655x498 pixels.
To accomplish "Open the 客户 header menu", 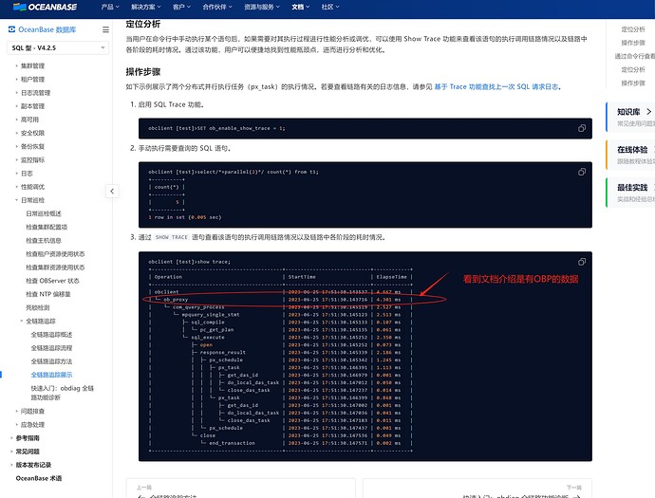I will (x=181, y=7).
